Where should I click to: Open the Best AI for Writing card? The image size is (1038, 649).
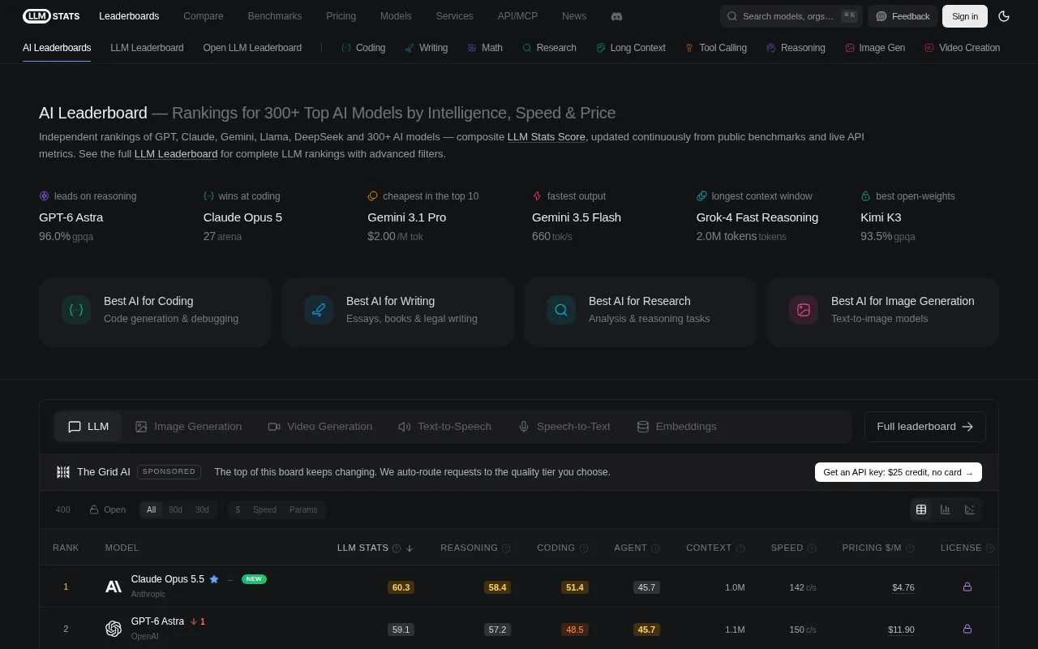coord(397,312)
